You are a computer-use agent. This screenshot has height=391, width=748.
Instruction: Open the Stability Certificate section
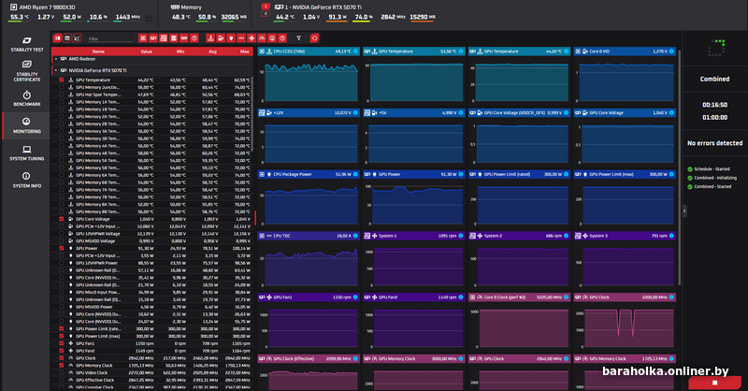tap(27, 71)
